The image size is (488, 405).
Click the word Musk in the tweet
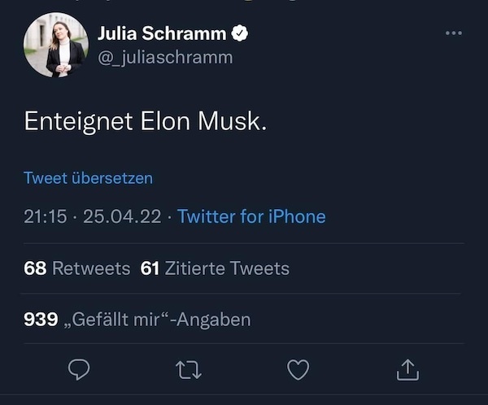[233, 122]
